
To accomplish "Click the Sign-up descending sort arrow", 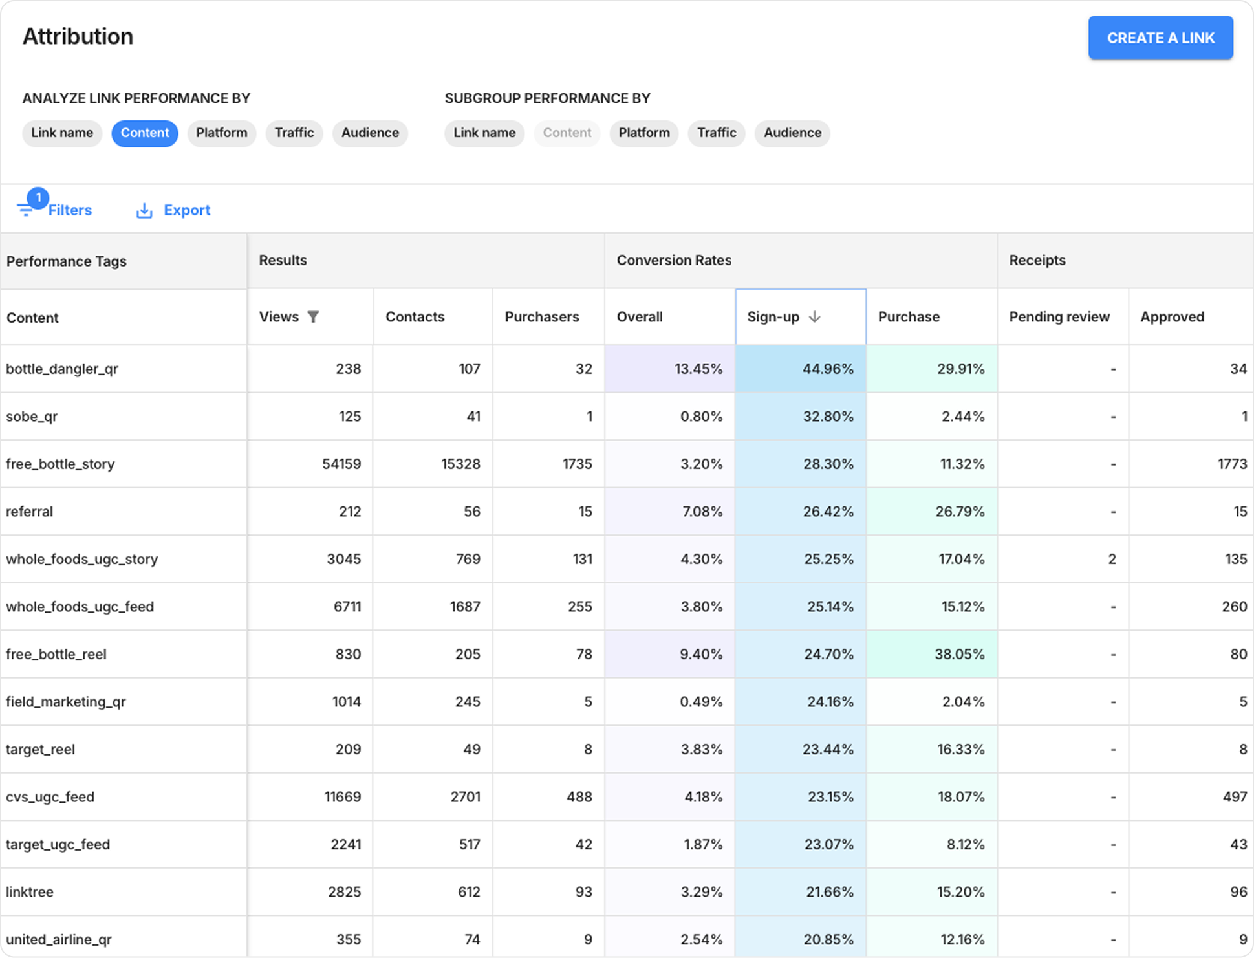I will (x=815, y=316).
